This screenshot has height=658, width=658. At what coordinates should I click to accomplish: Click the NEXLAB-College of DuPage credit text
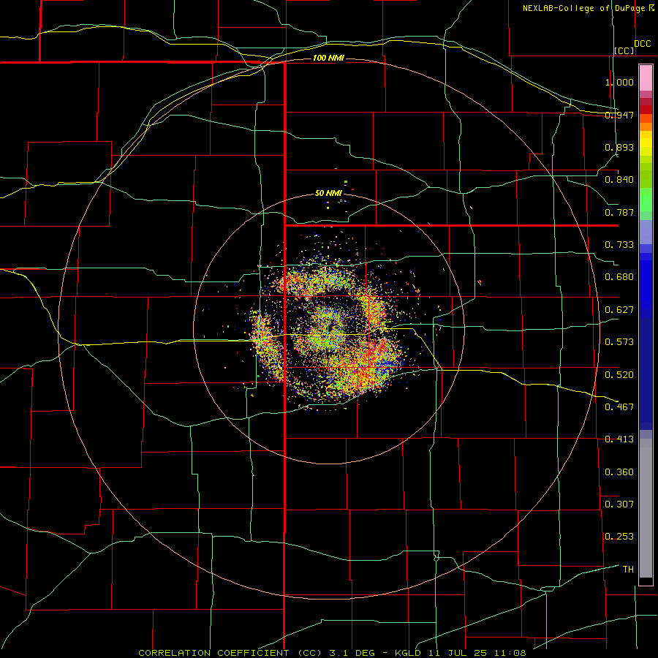pos(588,8)
